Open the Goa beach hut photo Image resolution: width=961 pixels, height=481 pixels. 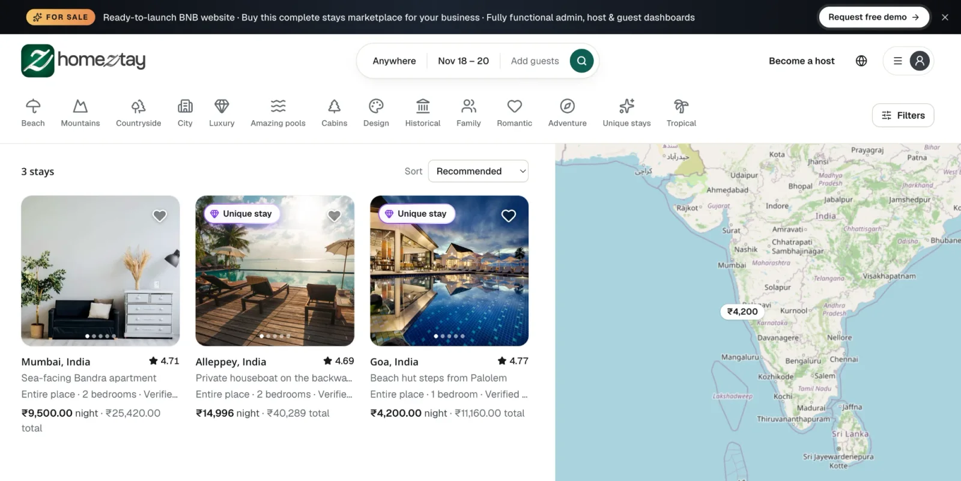(449, 271)
